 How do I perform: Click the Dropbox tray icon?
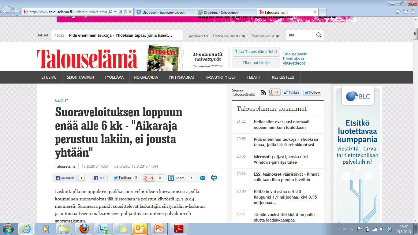click(x=389, y=229)
